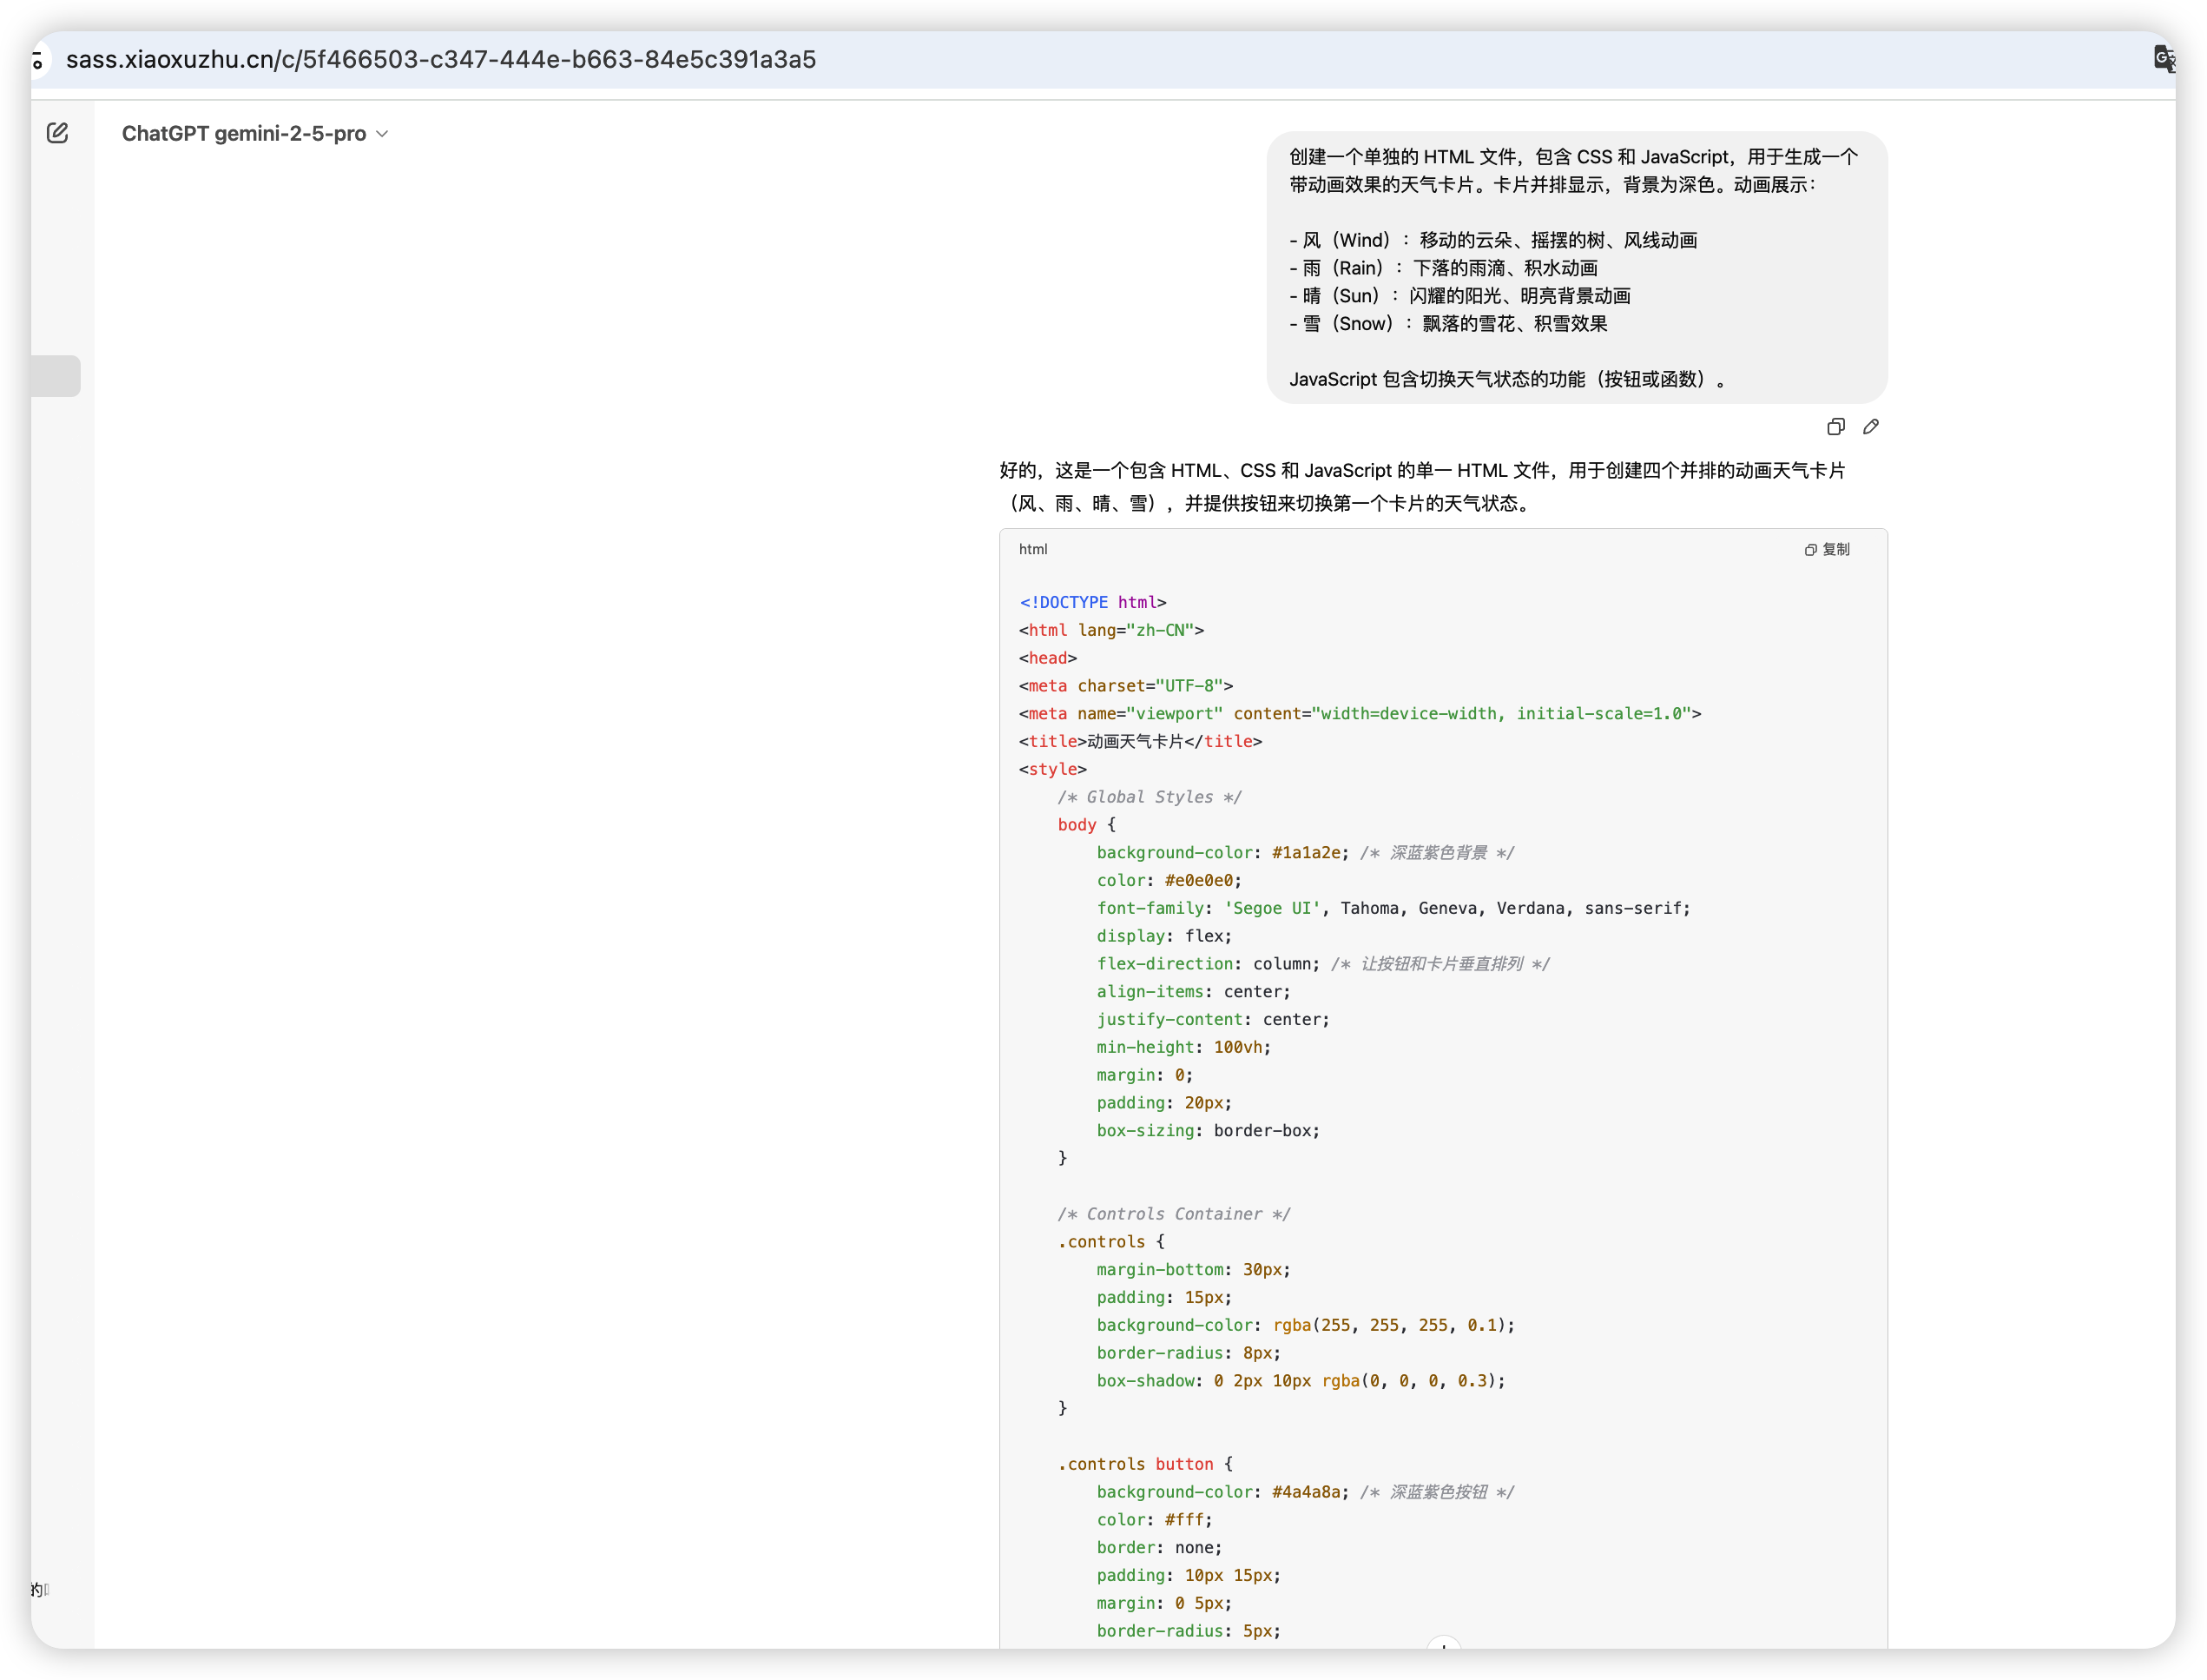The image size is (2207, 1680).
Task: Click the <style> tag in the code
Action: pyautogui.click(x=1051, y=768)
